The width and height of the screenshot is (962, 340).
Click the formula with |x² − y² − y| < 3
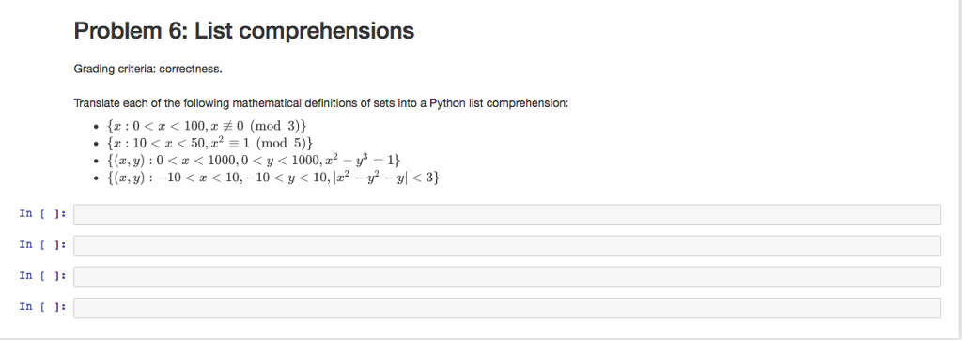pos(273,178)
